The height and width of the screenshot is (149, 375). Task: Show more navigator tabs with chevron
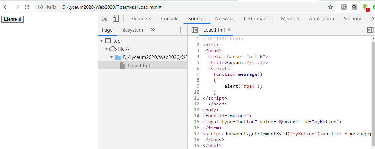pyautogui.click(x=153, y=30)
